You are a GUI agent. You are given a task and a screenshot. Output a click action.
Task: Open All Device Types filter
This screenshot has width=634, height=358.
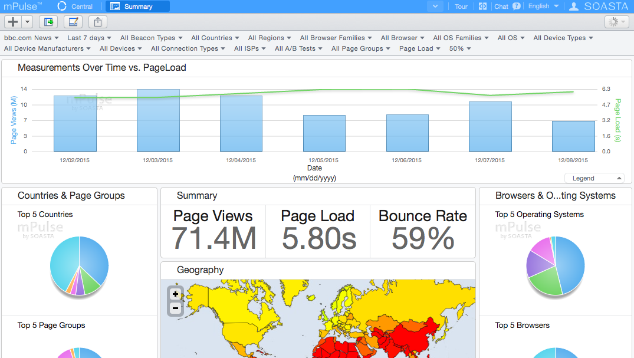(563, 38)
